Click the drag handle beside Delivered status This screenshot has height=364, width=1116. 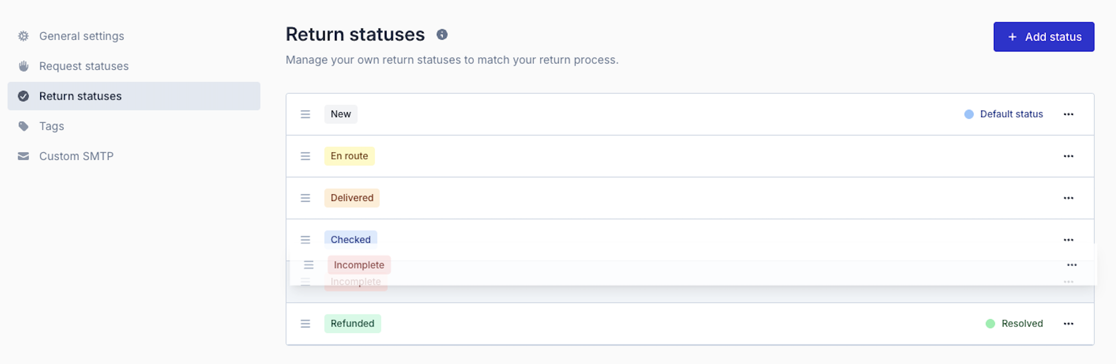coord(305,198)
